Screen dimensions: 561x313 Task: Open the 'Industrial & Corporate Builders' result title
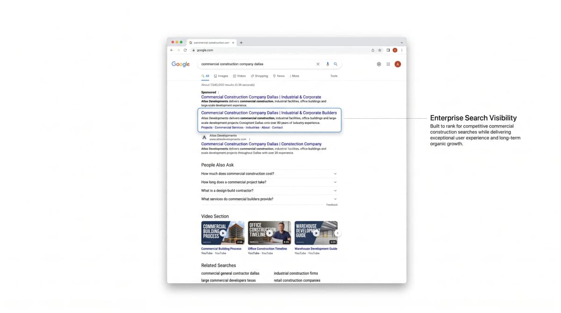269,113
